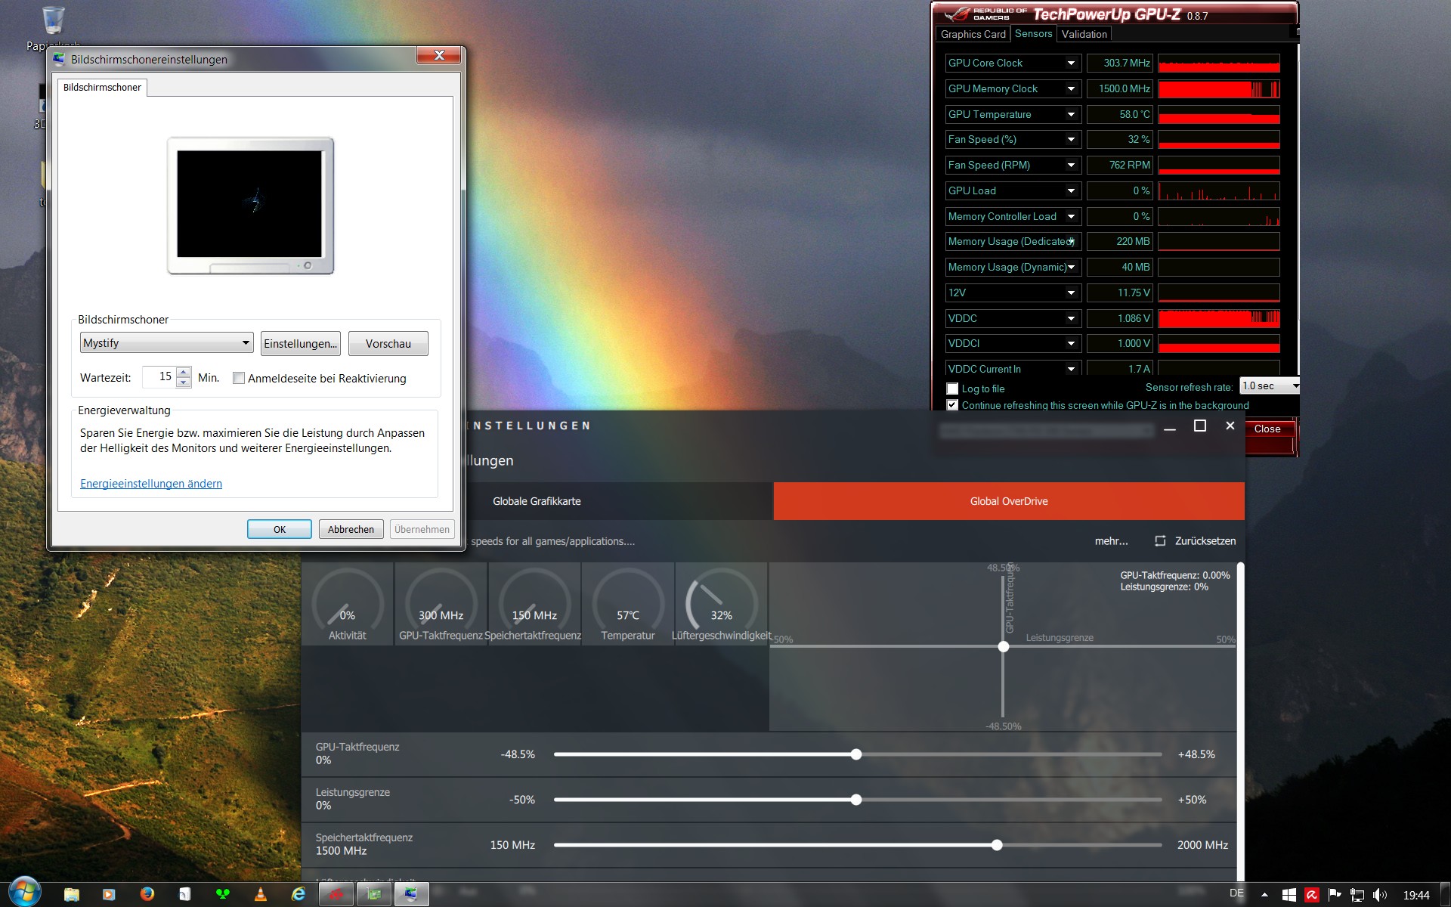This screenshot has width=1451, height=907.
Task: Open Firefox from the taskbar
Action: pyautogui.click(x=147, y=894)
